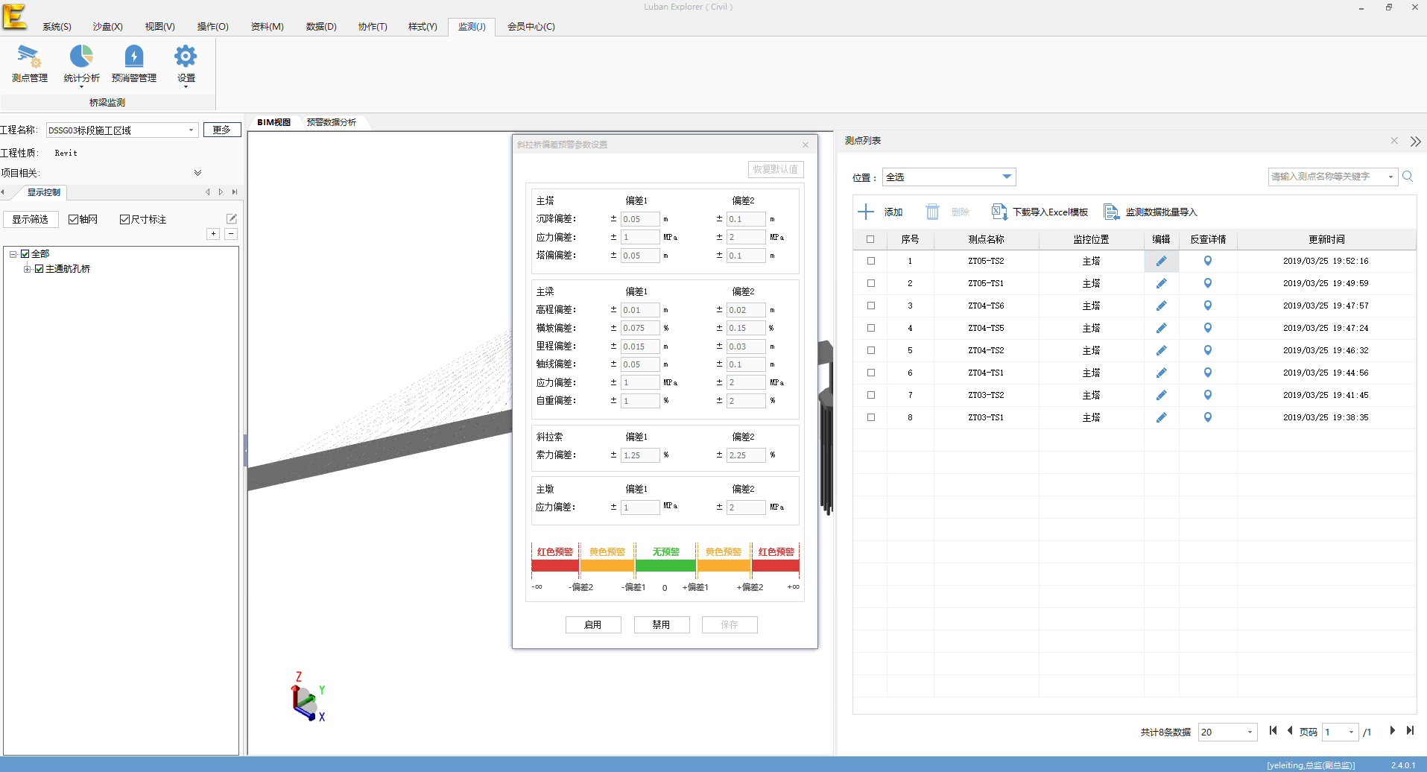Click the blue plus 添加 icon
The width and height of the screenshot is (1427, 772).
point(865,212)
